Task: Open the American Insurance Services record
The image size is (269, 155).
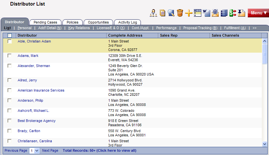Action: (41, 90)
